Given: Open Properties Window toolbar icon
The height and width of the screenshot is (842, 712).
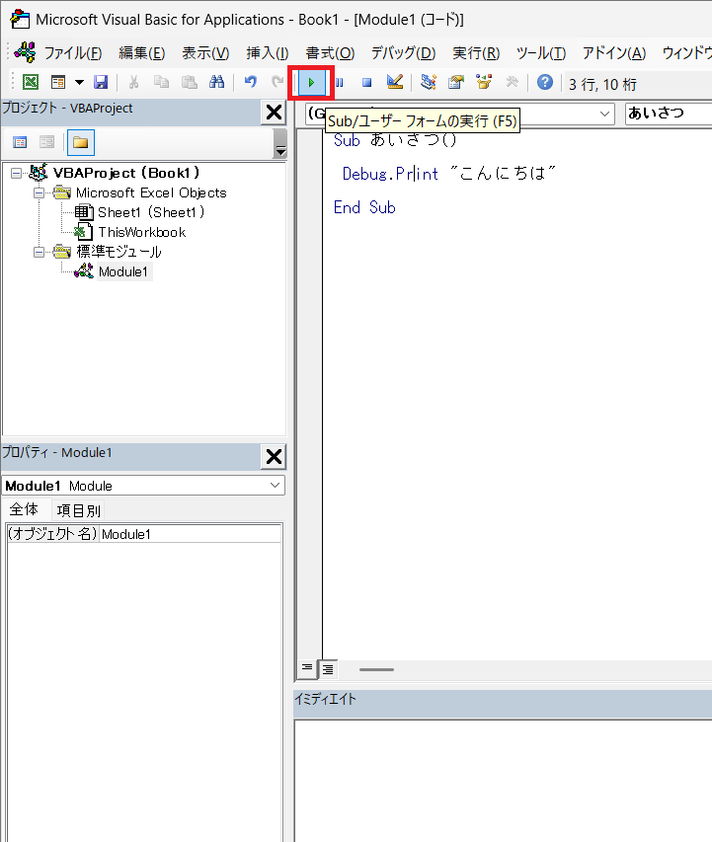Looking at the screenshot, I should tap(456, 82).
